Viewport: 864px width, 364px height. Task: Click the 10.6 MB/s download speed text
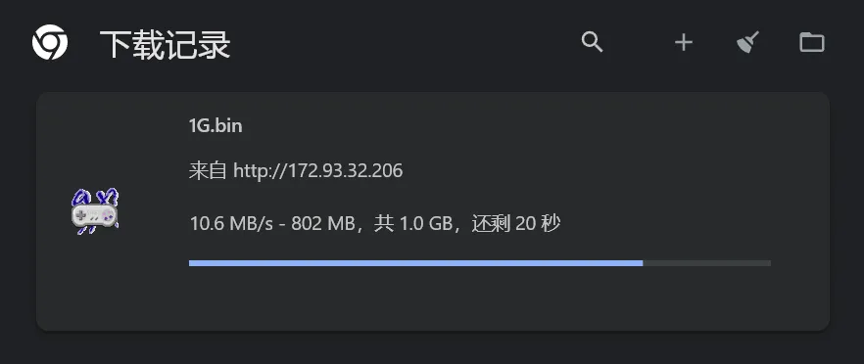tap(231, 223)
